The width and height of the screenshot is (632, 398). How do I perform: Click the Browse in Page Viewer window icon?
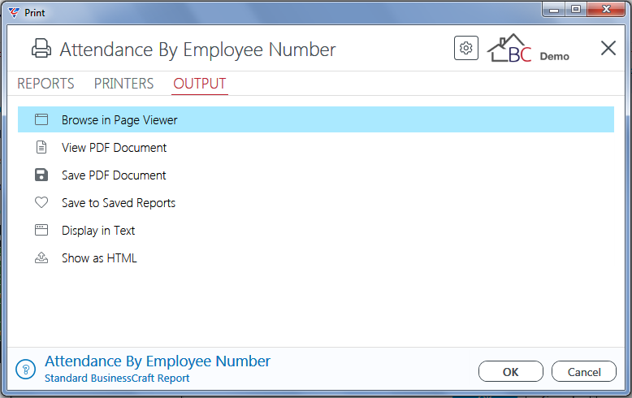click(41, 119)
